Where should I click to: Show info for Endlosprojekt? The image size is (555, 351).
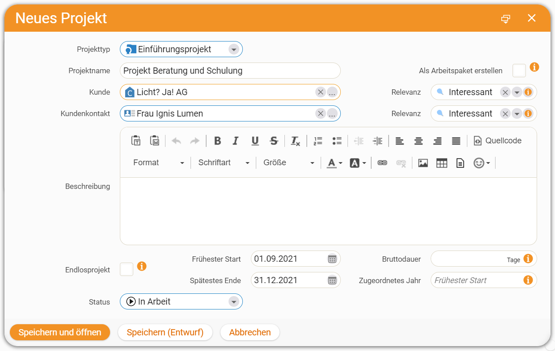click(x=142, y=266)
